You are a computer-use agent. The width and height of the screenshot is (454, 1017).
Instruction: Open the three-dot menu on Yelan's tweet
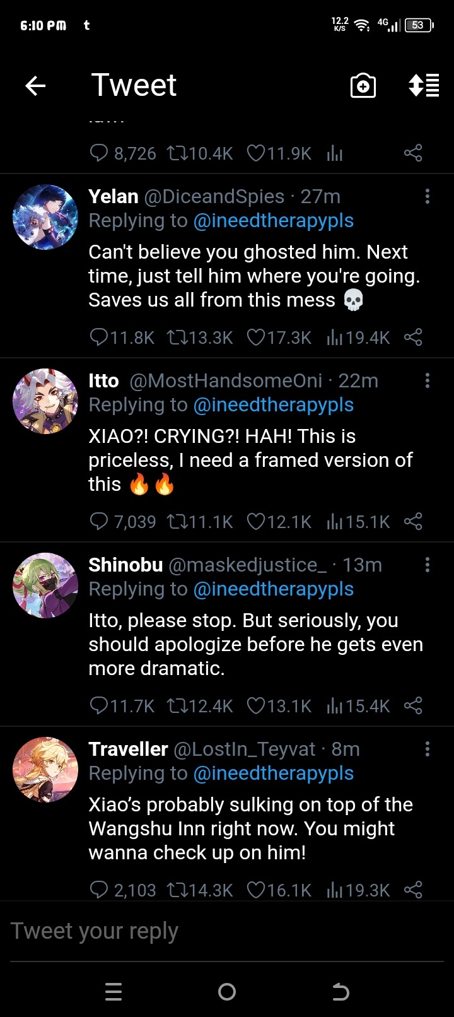tap(428, 197)
